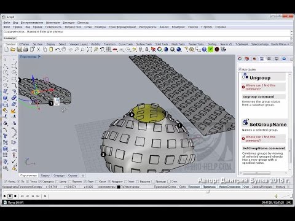Open the Поверхность menu

point(53,27)
